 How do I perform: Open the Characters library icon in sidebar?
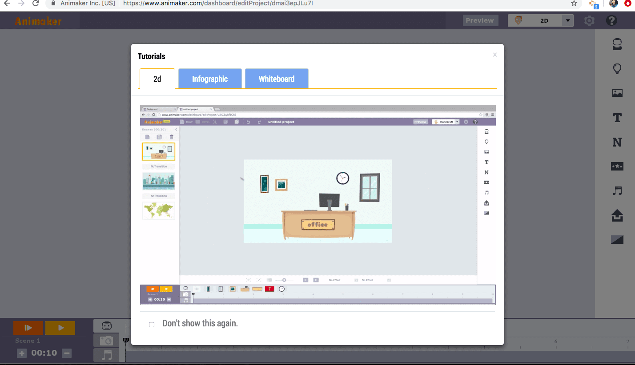point(617,44)
